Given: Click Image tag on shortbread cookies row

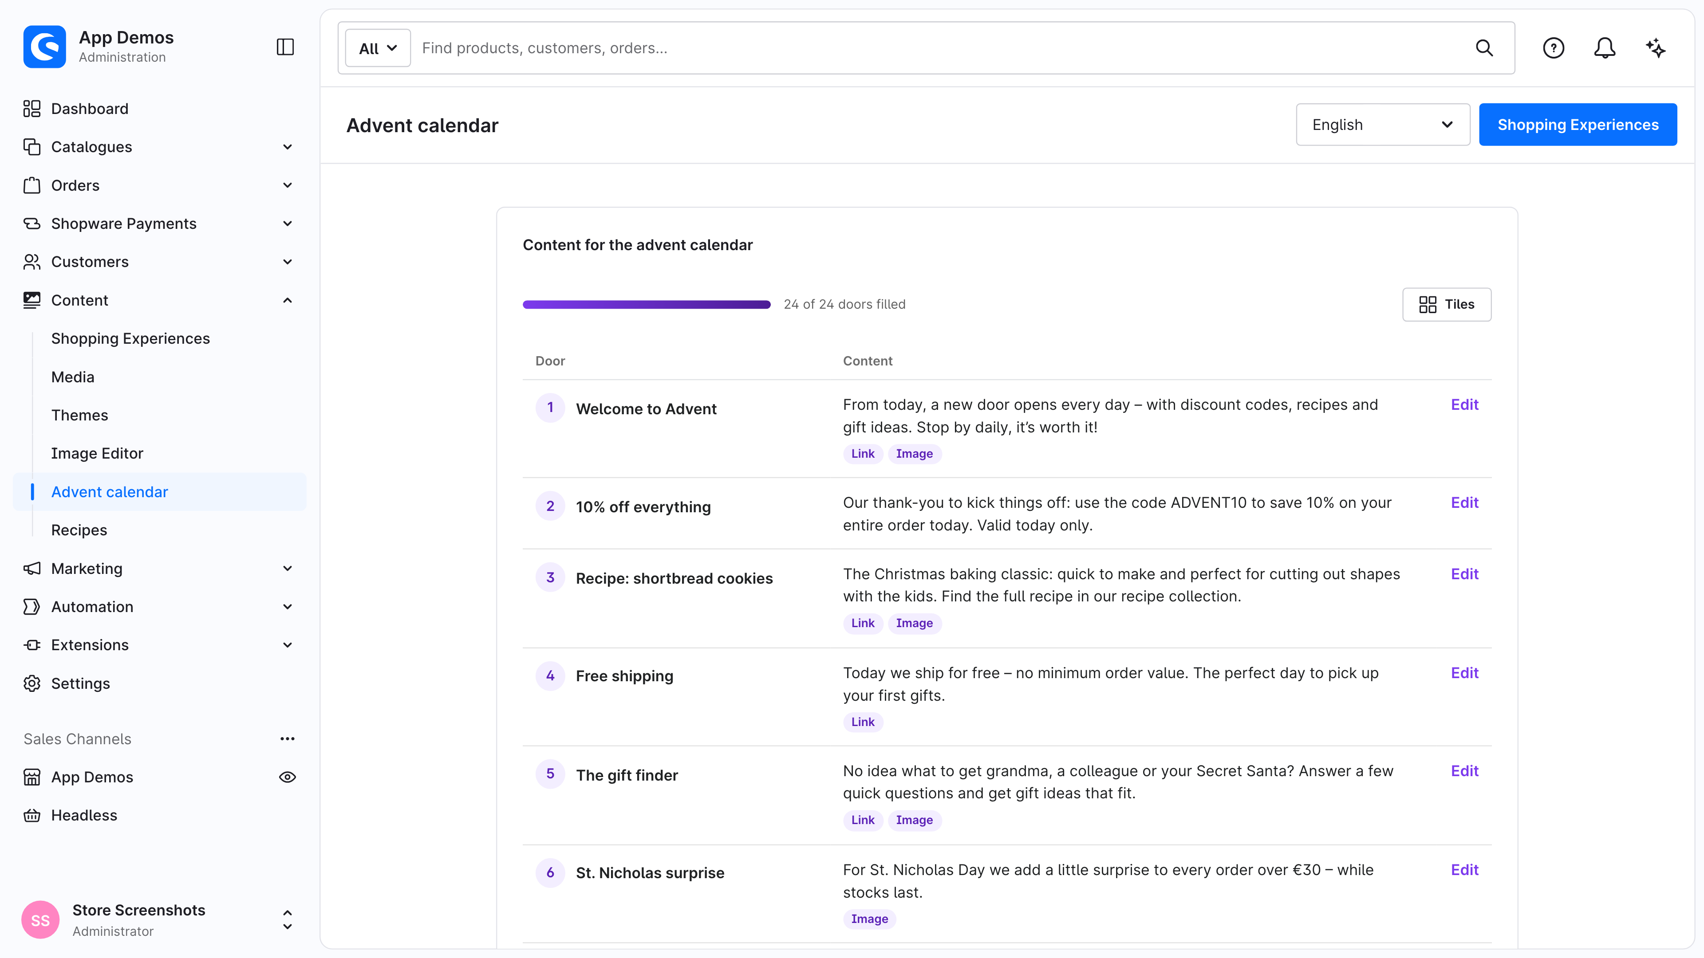Looking at the screenshot, I should (x=914, y=623).
